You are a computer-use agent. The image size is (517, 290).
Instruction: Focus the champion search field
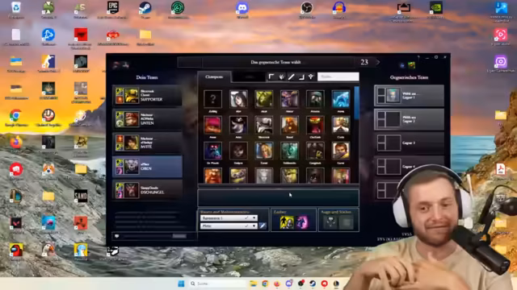point(338,77)
